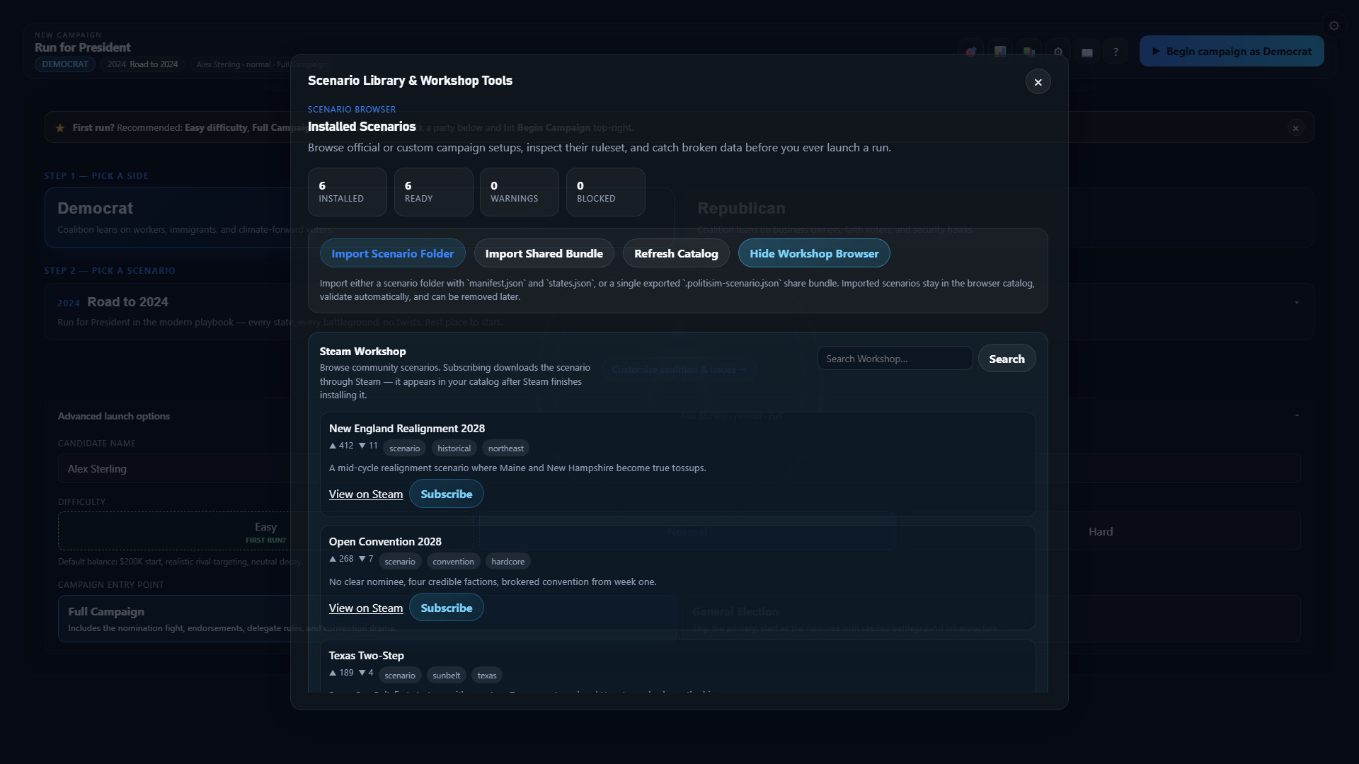The width and height of the screenshot is (1359, 764).
Task: Click Import Shared Bundle
Action: (x=544, y=253)
